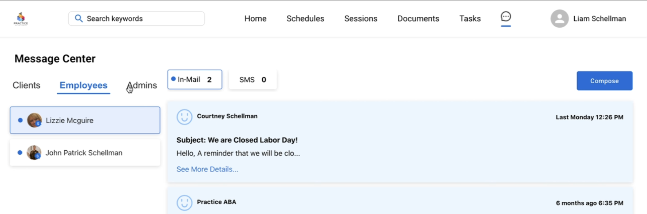Click smiley icon beside Practice ABA
This screenshot has height=214, width=647.
[x=184, y=203]
